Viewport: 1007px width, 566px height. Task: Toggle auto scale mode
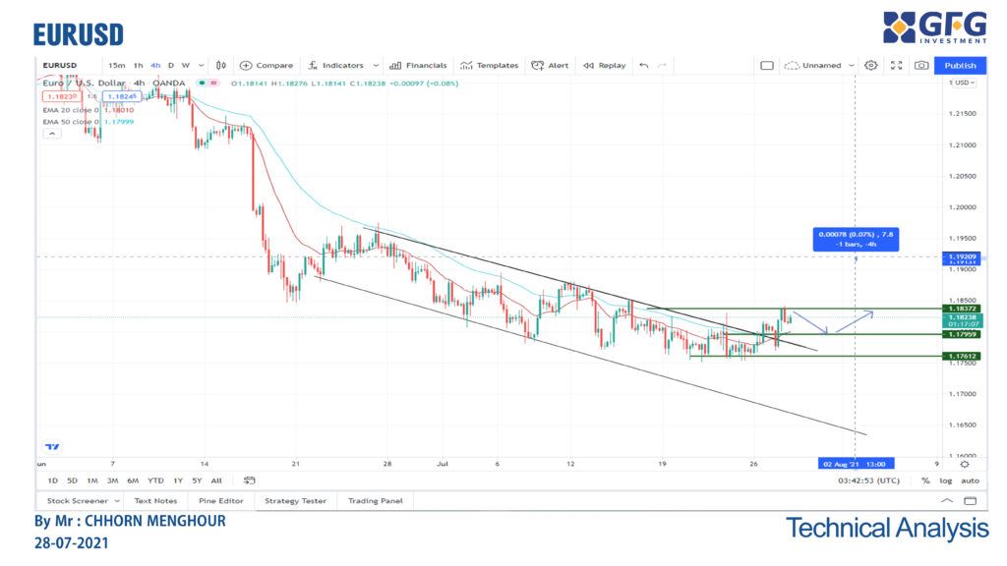tap(970, 481)
